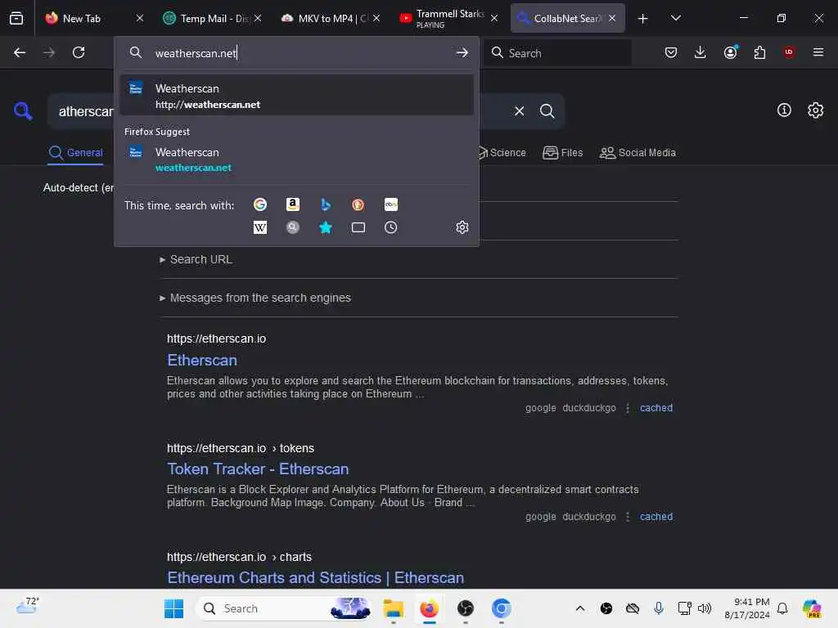Search this time with DuckDuckGo icon
This screenshot has width=838, height=628.
pyautogui.click(x=358, y=204)
